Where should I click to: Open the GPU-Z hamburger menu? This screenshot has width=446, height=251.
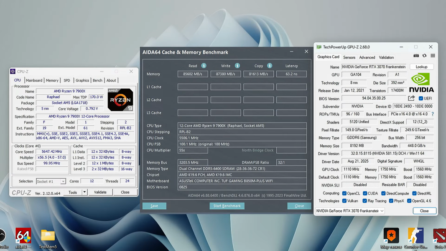pos(433,56)
